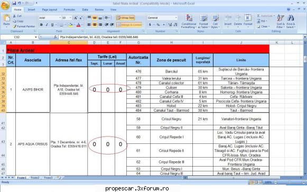Increase font size with Grow Font
This screenshot has width=307, height=192.
76,18
